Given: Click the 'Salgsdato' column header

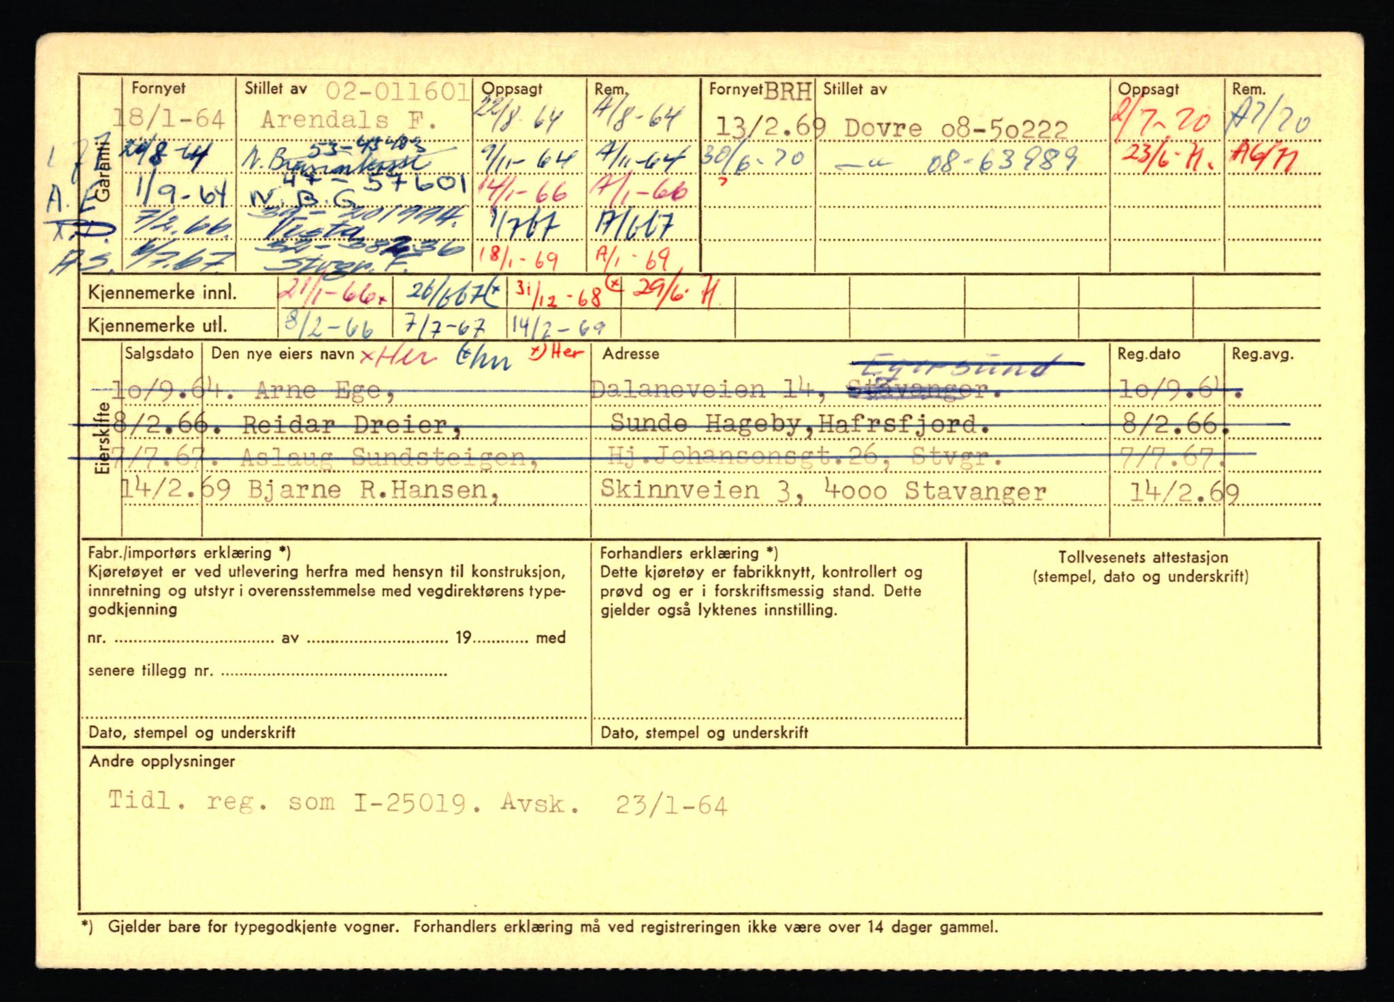Looking at the screenshot, I should coord(159,354).
